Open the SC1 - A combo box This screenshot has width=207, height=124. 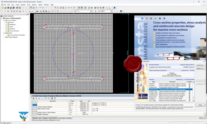click(x=83, y=11)
